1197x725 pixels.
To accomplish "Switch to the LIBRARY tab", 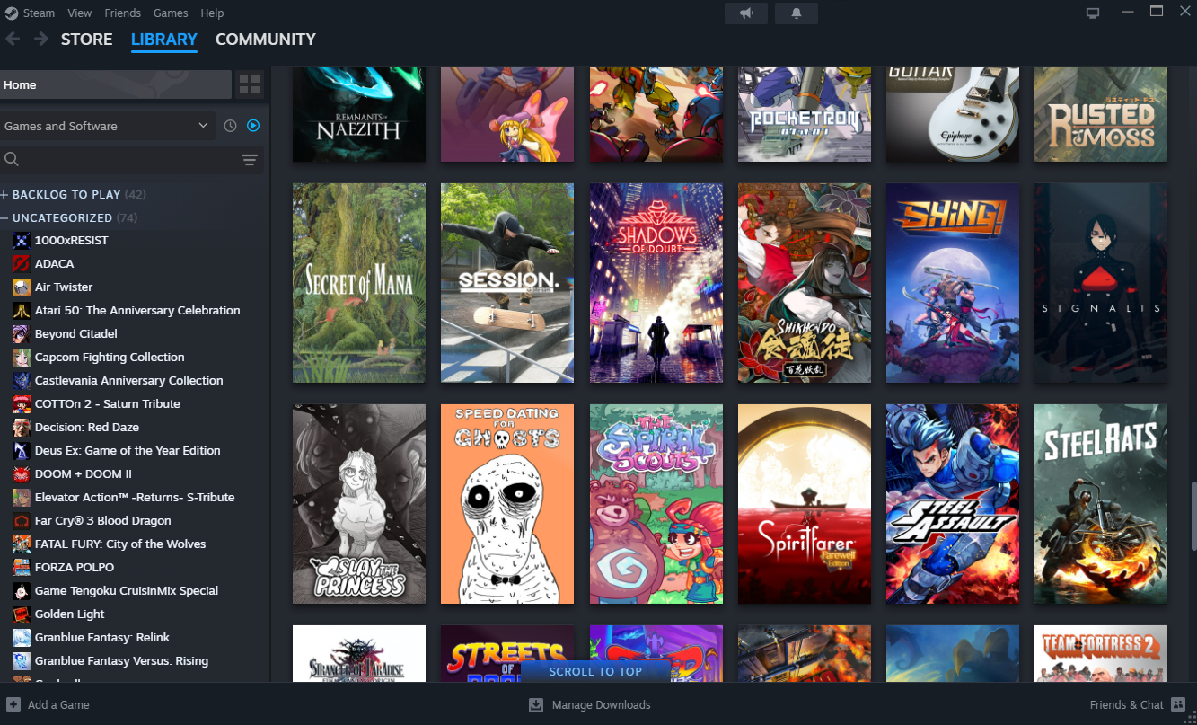I will (164, 40).
